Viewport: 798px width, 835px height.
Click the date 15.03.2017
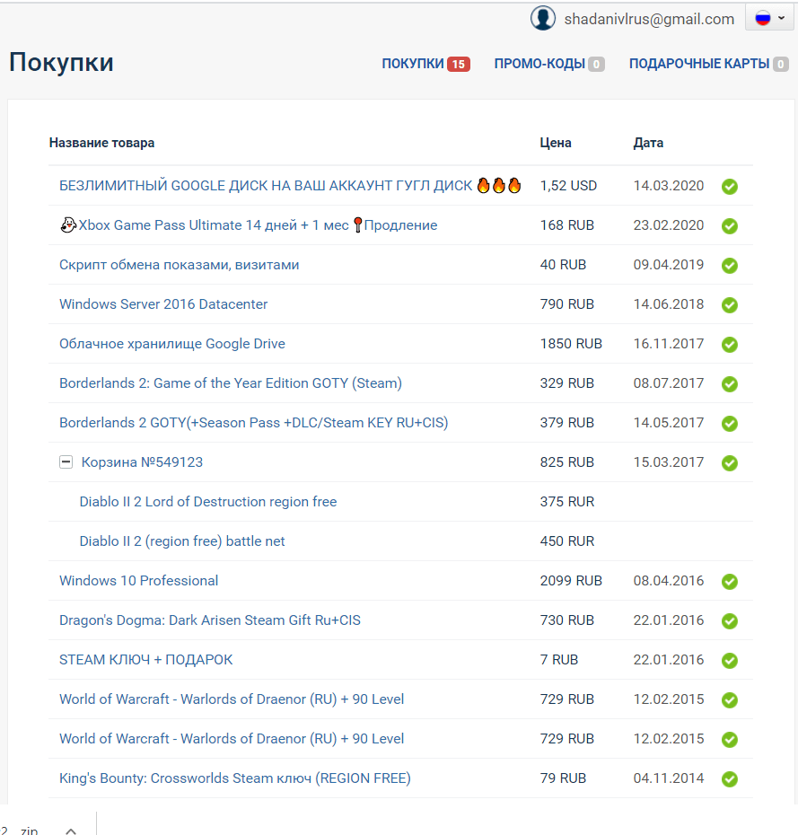669,462
